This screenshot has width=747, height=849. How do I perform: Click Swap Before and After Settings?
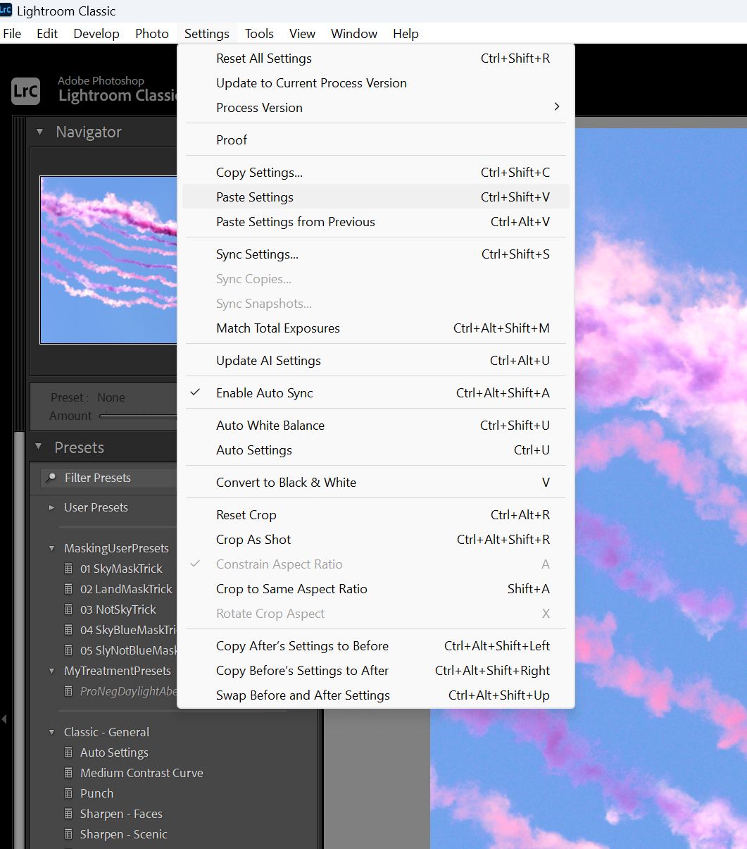coord(303,695)
